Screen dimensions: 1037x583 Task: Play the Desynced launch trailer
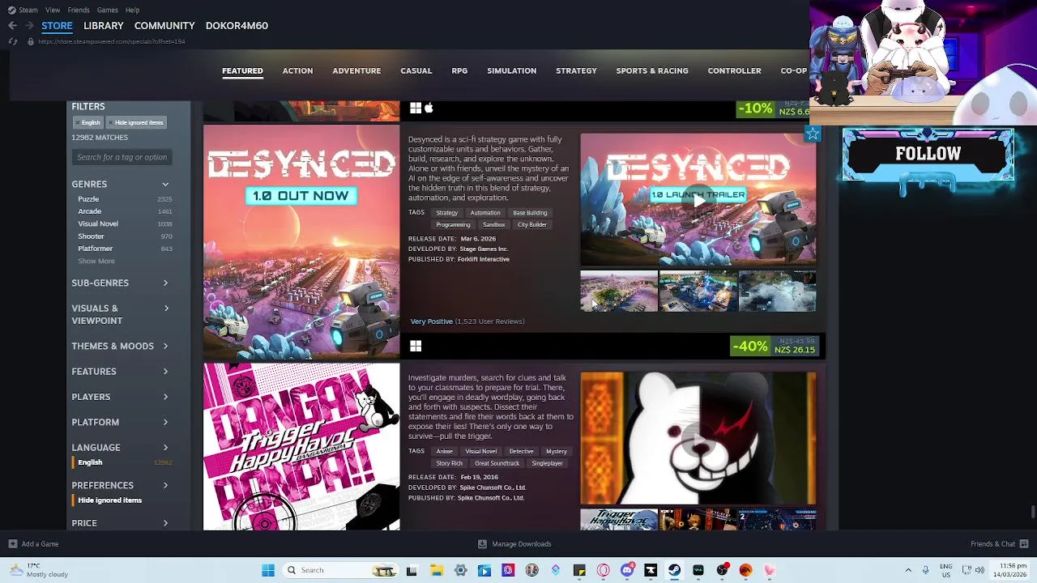pyautogui.click(x=698, y=200)
